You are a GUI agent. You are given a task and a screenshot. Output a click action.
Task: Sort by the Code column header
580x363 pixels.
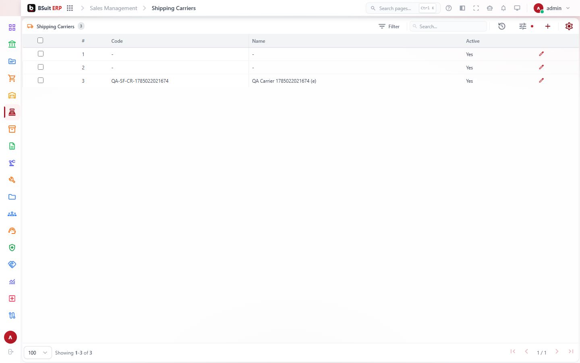[x=117, y=41]
